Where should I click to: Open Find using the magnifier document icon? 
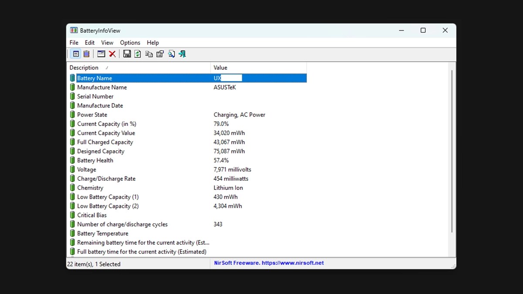click(171, 54)
